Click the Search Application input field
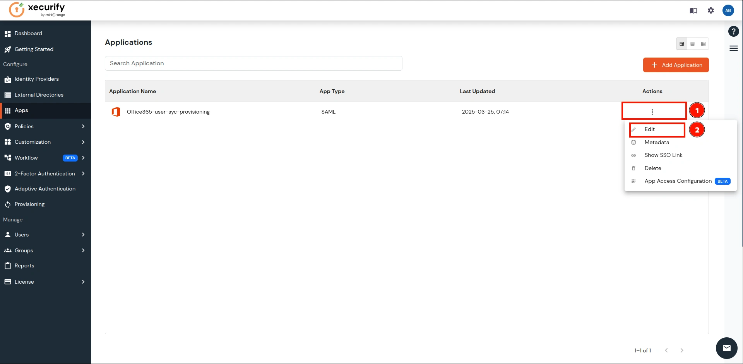 point(253,63)
